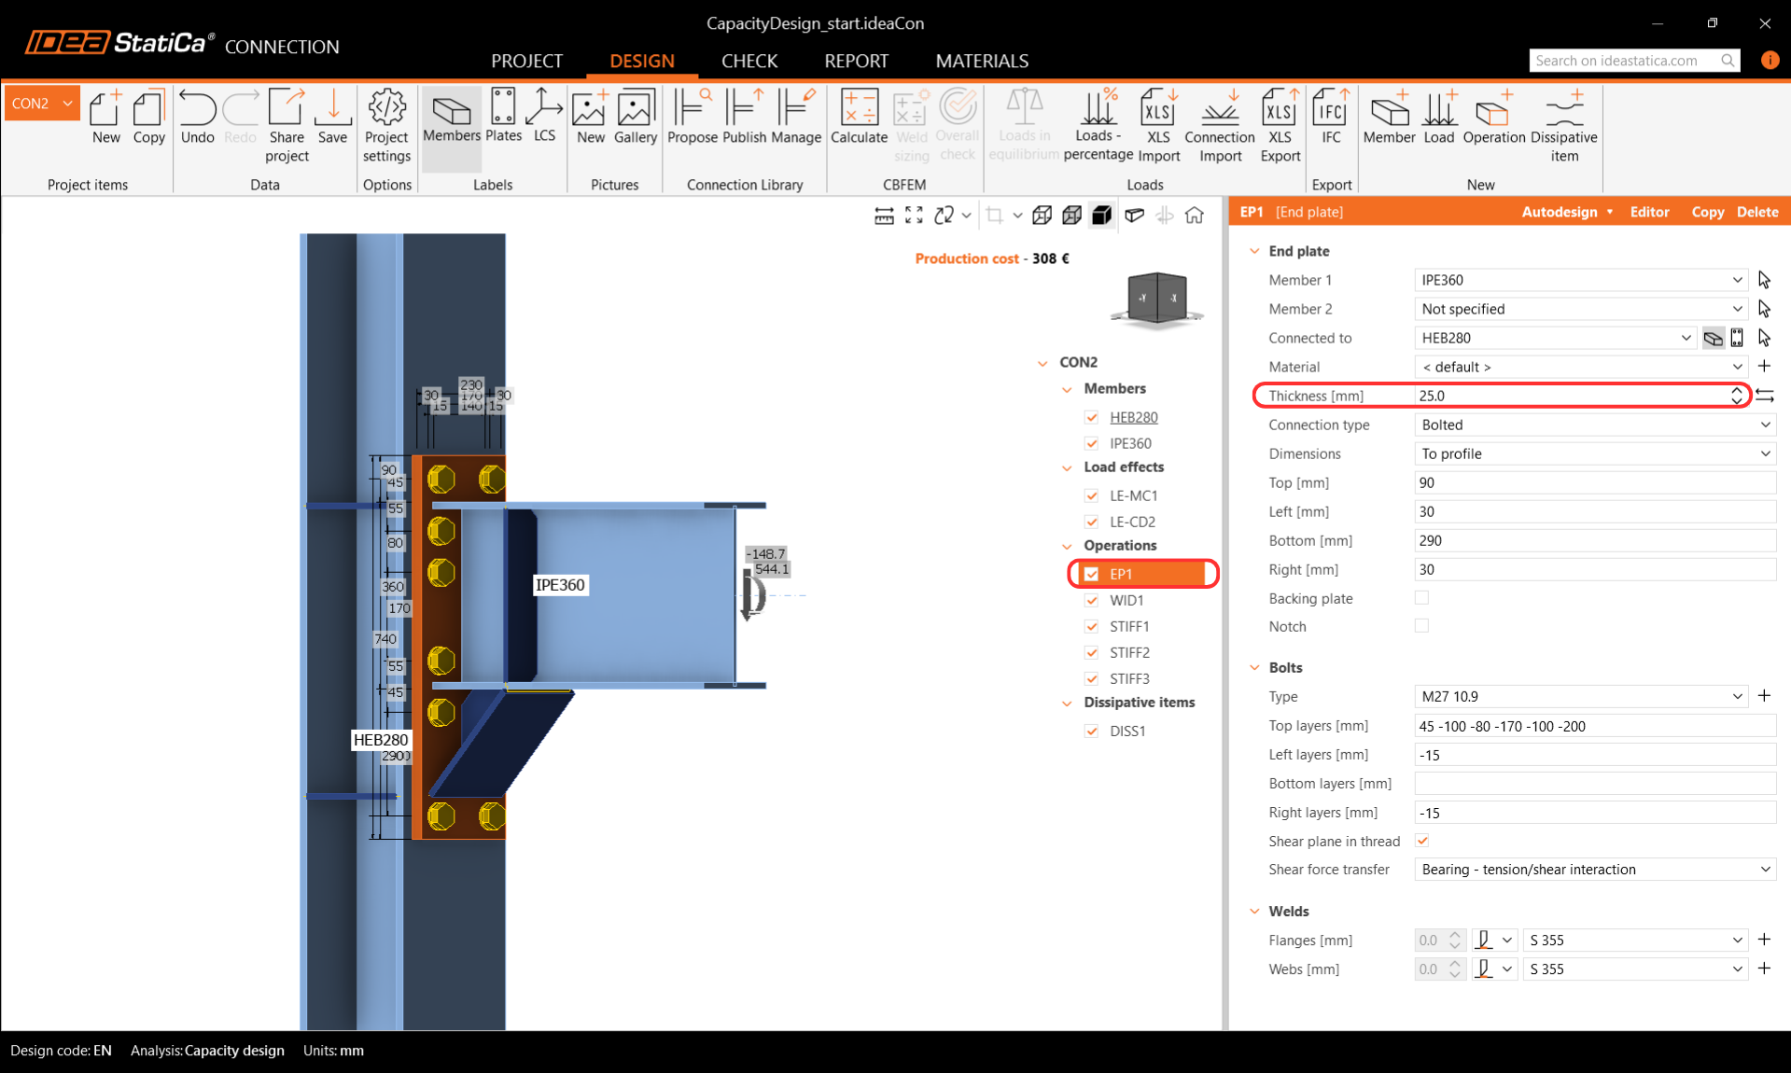Add a new Dissipative item
The height and width of the screenshot is (1073, 1791).
point(1564,126)
